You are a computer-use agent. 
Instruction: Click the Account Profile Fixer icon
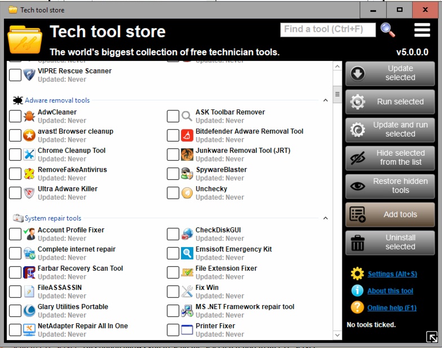(x=29, y=234)
